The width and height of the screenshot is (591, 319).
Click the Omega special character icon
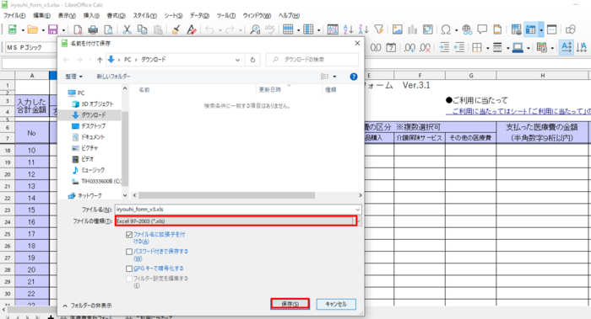pyautogui.click(x=446, y=29)
